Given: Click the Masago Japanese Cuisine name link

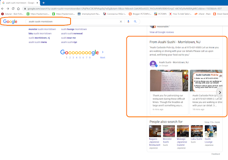Looking at the screenshot, I should 182,142.
